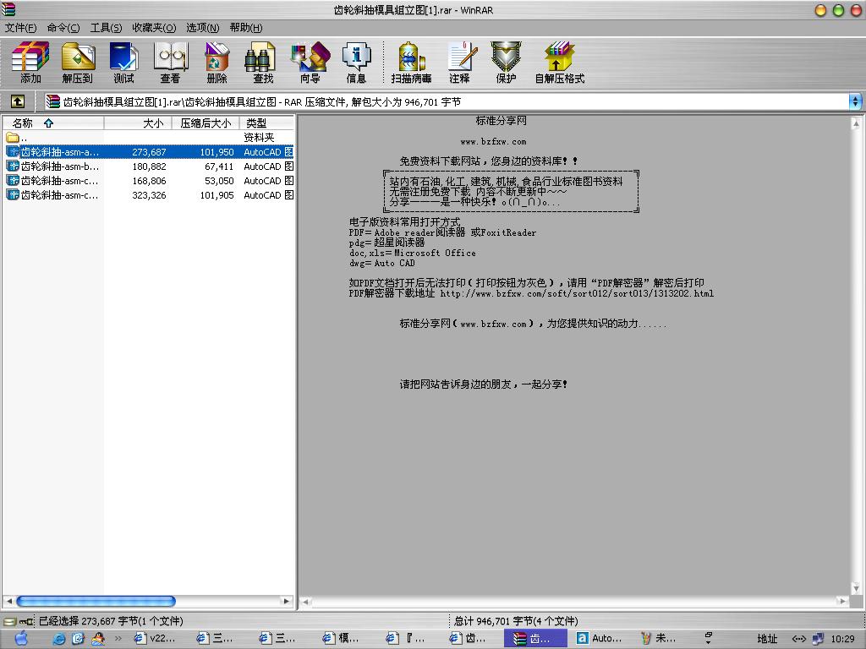Select the parent folder '..' row
Viewport: 866px width, 649px height.
(149, 138)
